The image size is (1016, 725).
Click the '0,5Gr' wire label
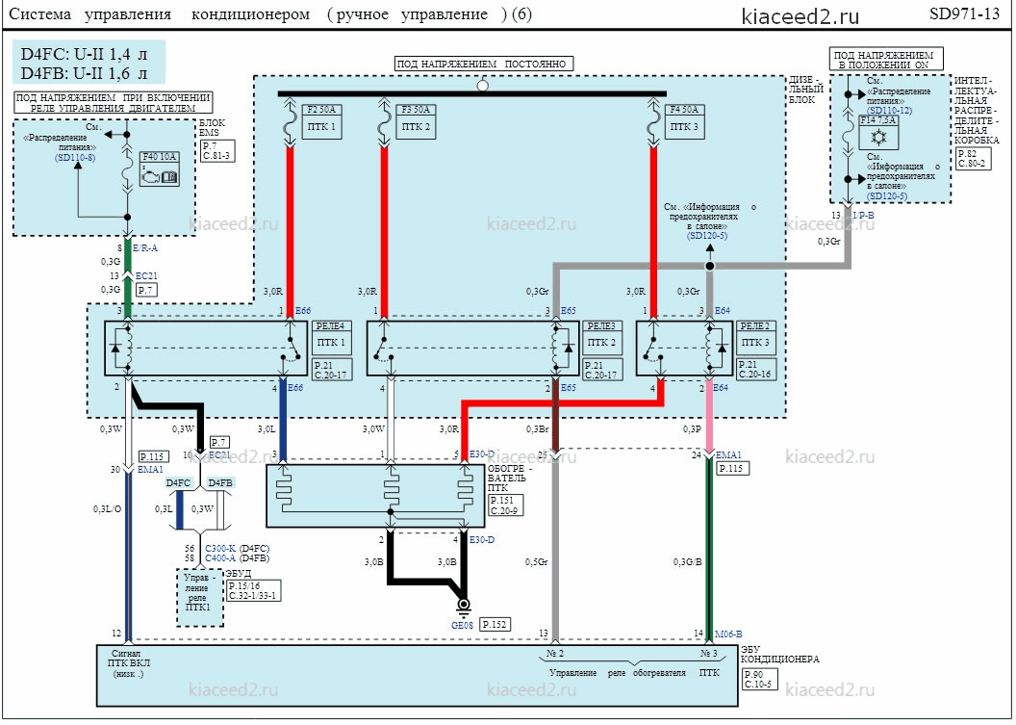point(538,561)
